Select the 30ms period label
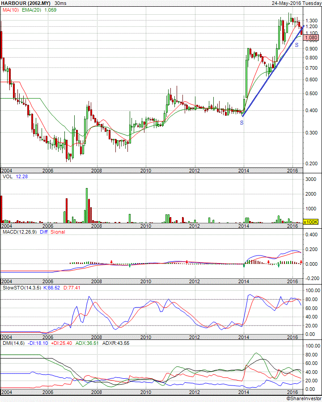 (x=61, y=3)
